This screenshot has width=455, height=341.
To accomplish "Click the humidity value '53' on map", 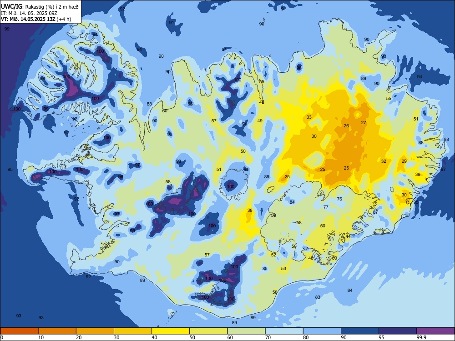I will [x=283, y=269].
